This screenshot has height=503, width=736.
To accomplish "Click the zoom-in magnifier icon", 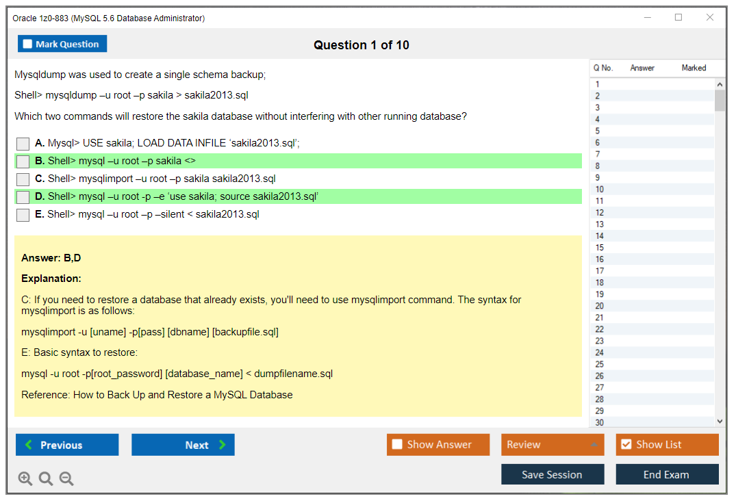I will [x=25, y=478].
